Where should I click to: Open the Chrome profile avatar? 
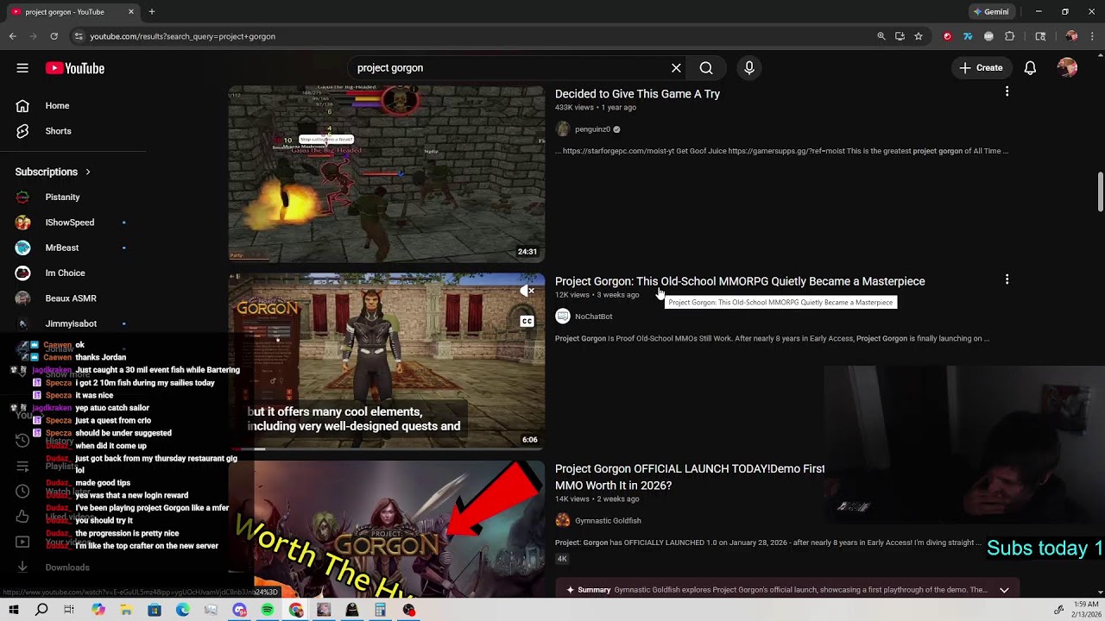pyautogui.click(x=1071, y=36)
